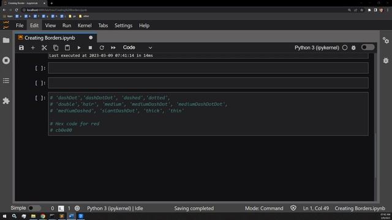Open the File Browser sidebar panel
Screen dimensions: 392x220
click(6, 40)
